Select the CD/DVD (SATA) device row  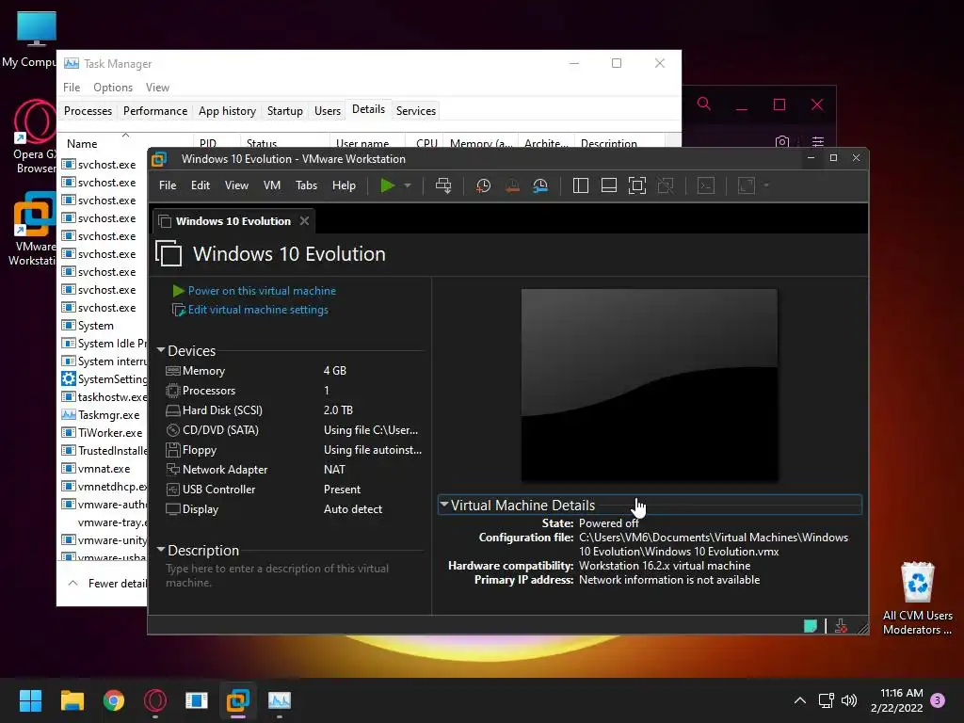[294, 429]
